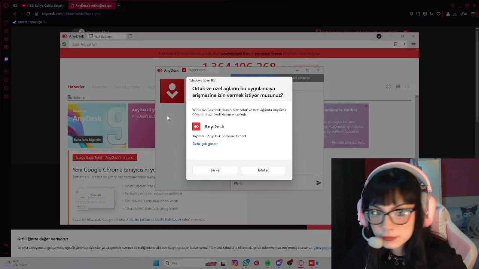The image size is (479, 269).
Task: Click the 'İzin ver' allow button
Action: 215,170
